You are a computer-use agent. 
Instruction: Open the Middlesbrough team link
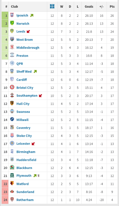pos(28,47)
